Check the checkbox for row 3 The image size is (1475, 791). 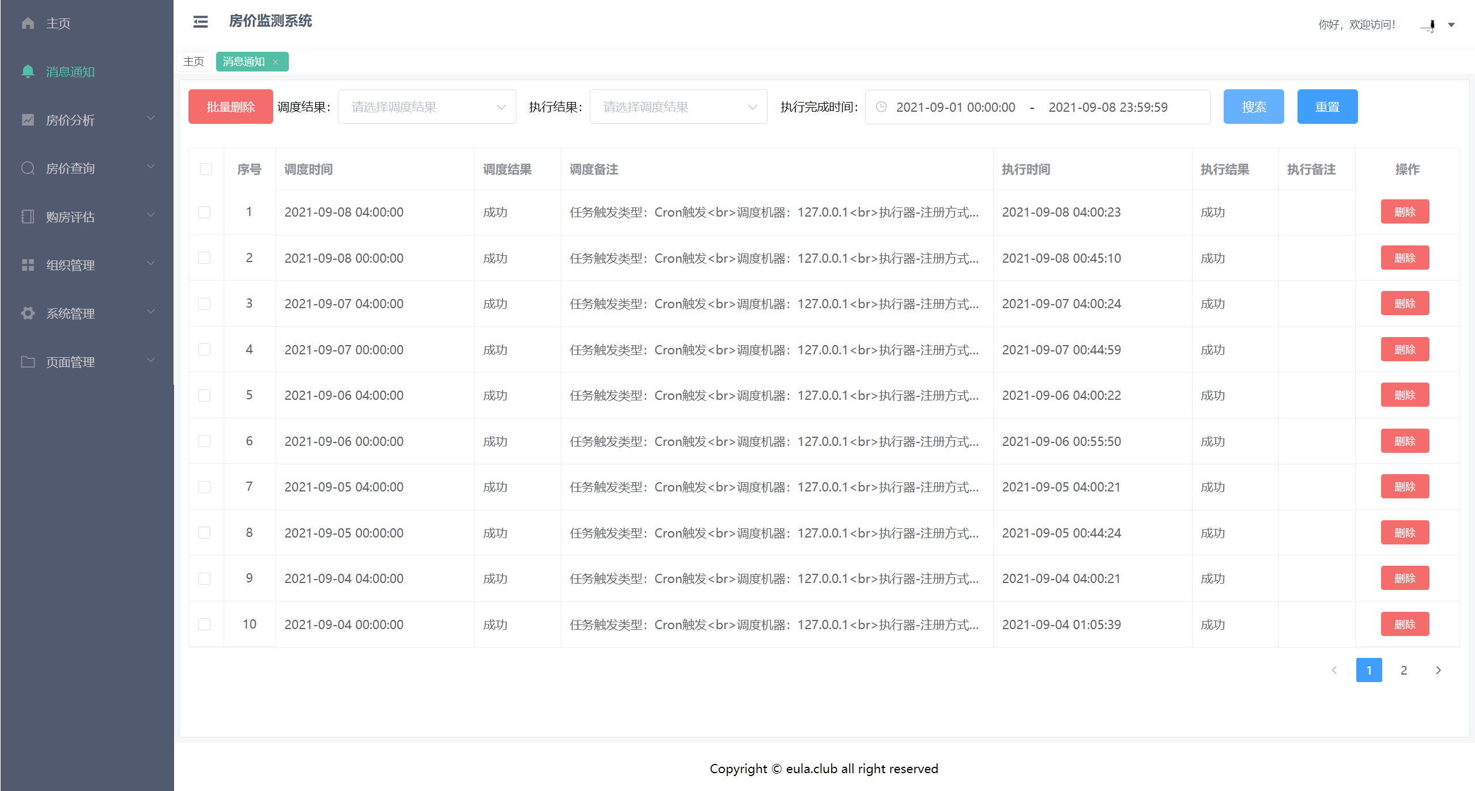point(205,304)
